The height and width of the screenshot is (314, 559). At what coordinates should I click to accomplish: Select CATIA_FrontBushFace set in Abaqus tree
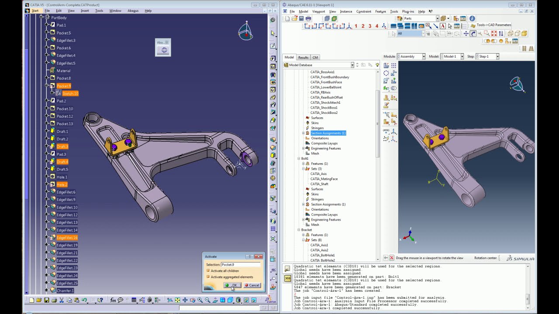click(326, 82)
